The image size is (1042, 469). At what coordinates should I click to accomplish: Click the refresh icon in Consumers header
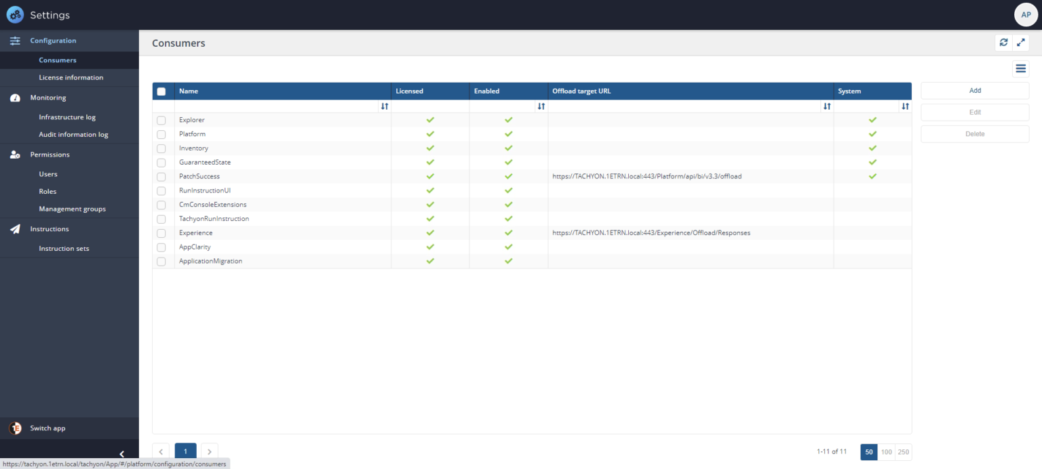tap(1003, 43)
